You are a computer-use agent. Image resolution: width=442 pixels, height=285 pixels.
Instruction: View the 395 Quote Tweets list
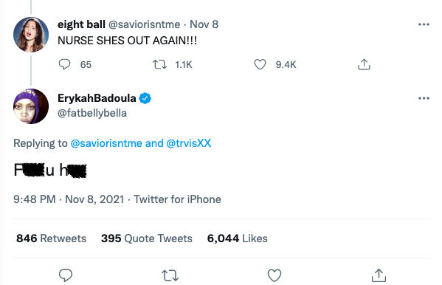point(147,238)
